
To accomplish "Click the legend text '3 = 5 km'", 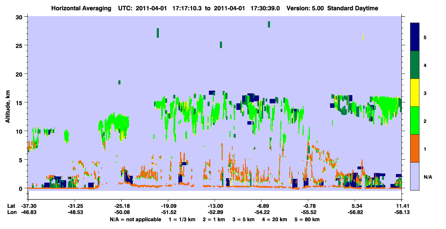I will coord(244,219).
